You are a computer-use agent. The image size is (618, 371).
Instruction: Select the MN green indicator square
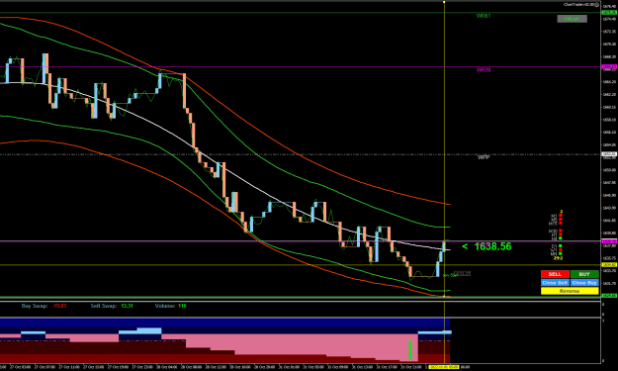tap(561, 253)
